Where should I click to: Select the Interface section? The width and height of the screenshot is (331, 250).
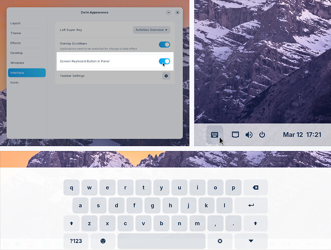(x=27, y=72)
